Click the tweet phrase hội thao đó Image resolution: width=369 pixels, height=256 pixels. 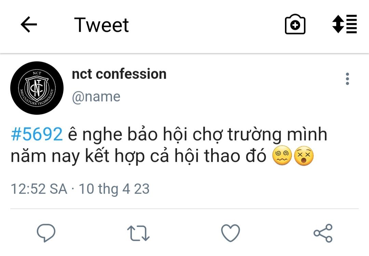coord(220,156)
